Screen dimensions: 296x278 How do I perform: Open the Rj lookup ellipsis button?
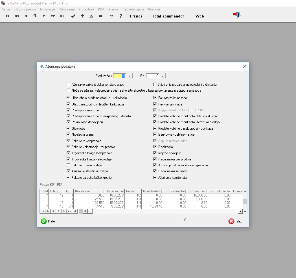pos(163,76)
